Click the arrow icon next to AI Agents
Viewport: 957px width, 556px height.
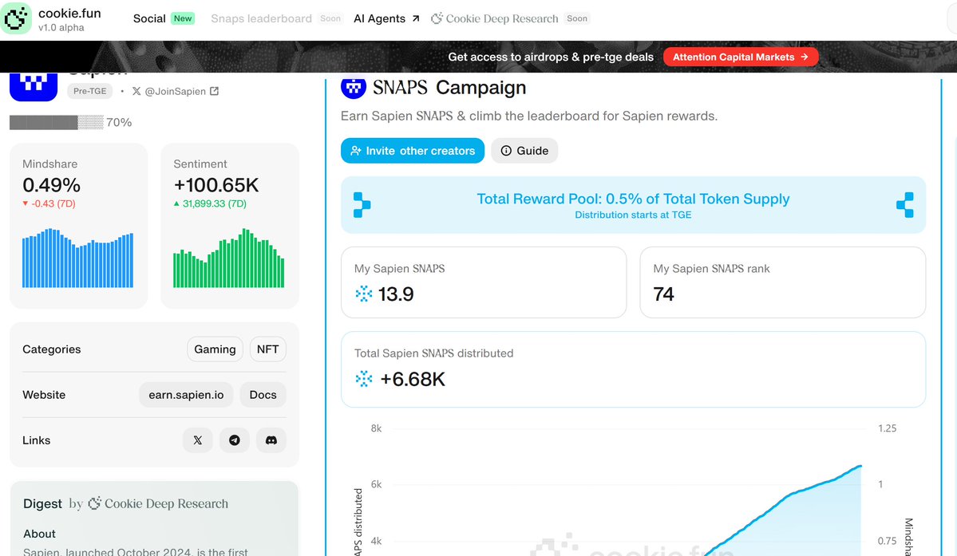coord(416,18)
